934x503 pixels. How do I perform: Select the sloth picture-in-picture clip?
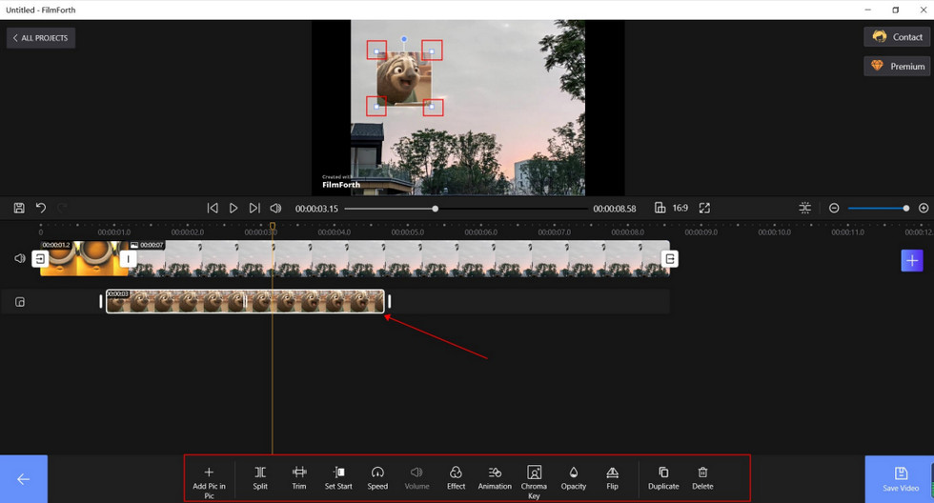tap(245, 302)
